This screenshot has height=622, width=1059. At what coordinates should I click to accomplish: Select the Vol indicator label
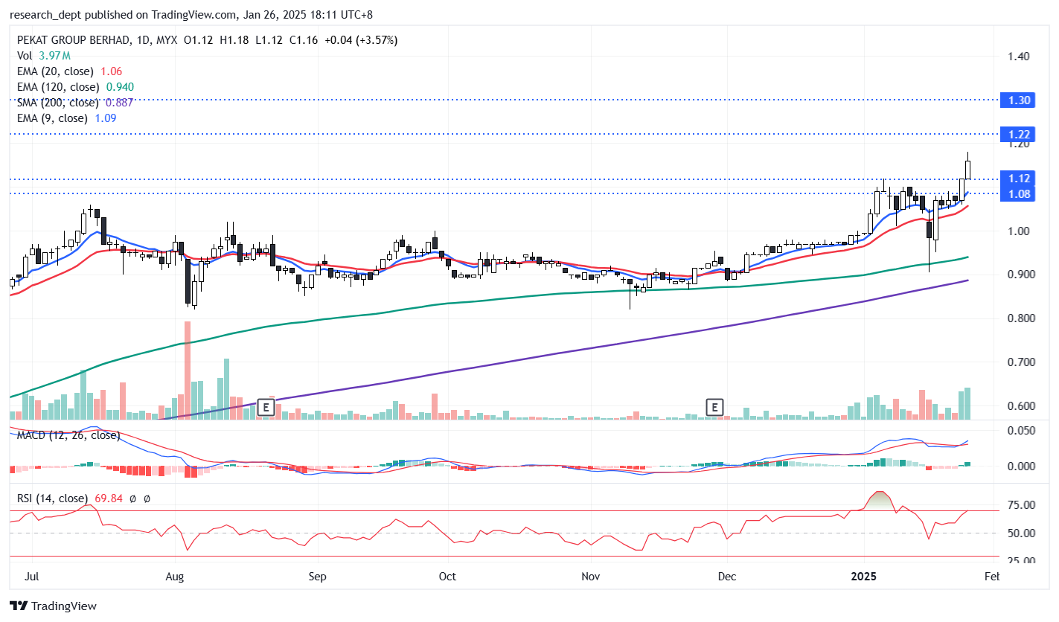(x=25, y=56)
